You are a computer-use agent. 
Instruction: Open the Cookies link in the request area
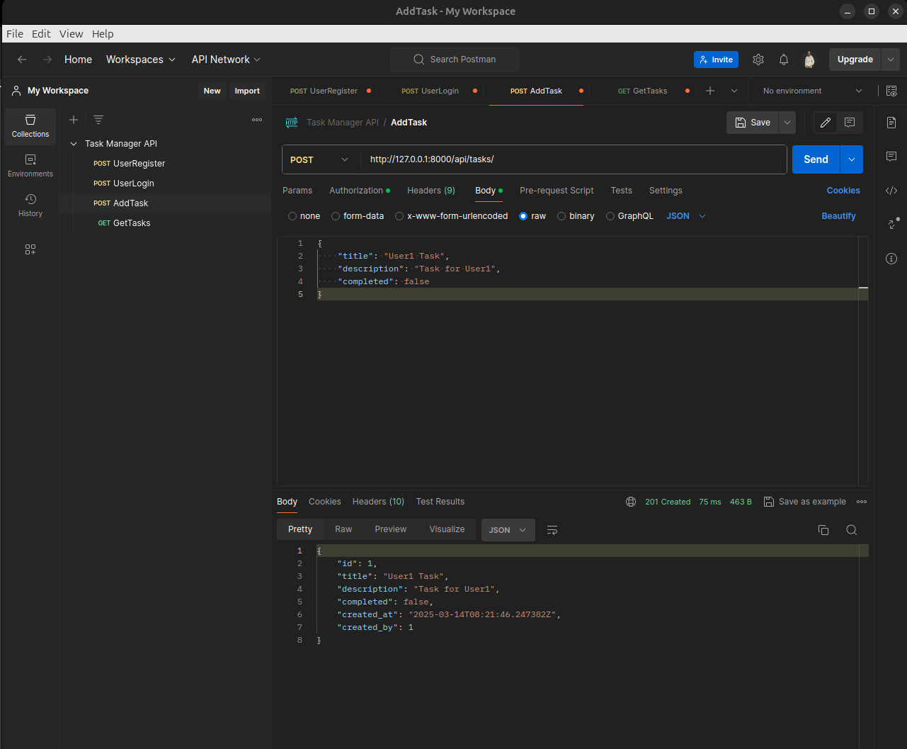pyautogui.click(x=843, y=191)
